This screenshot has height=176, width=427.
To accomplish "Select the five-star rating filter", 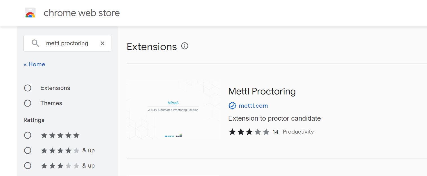I will click(x=28, y=135).
